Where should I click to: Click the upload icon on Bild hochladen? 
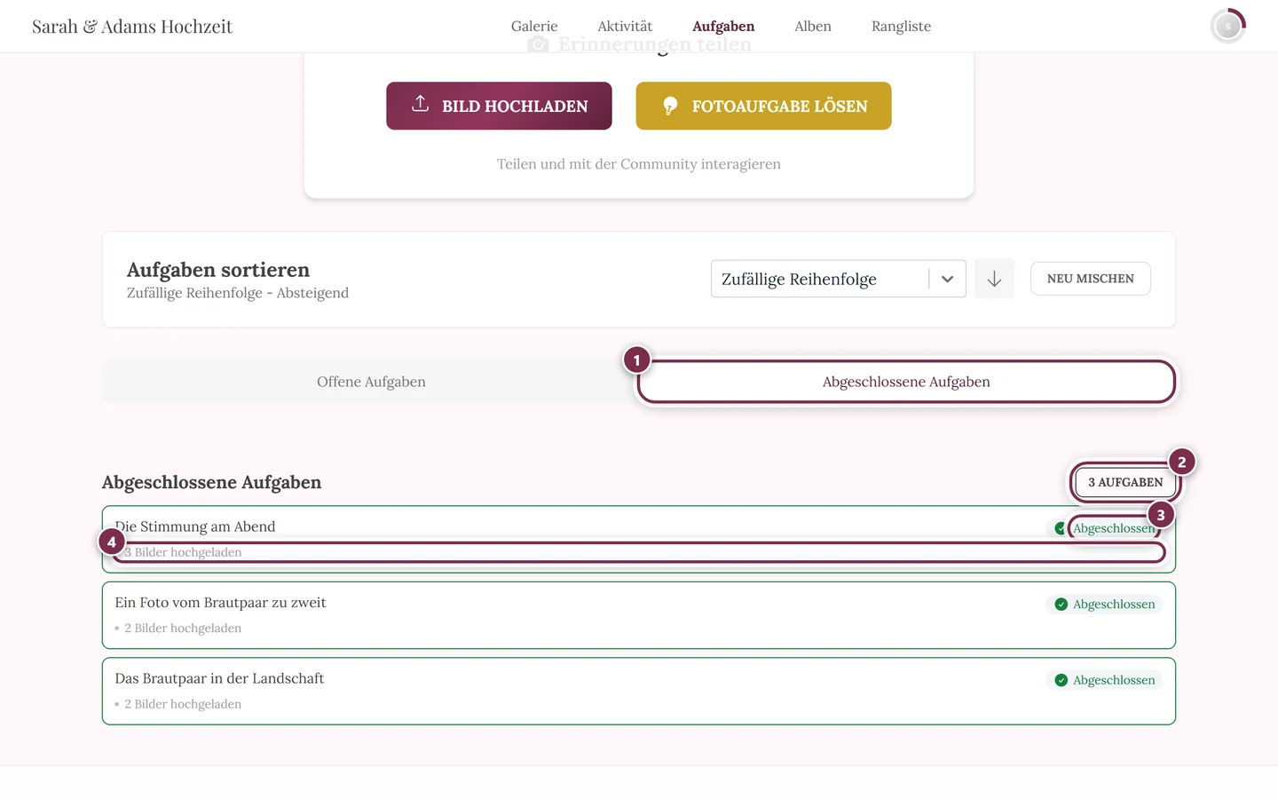click(x=421, y=104)
